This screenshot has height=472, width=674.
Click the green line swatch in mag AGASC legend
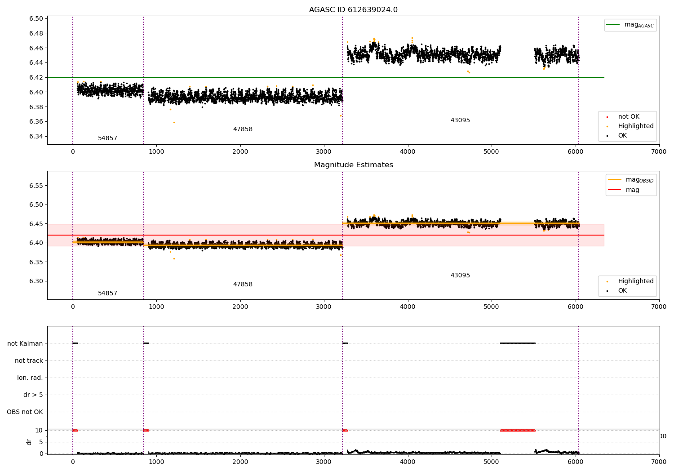[613, 25]
